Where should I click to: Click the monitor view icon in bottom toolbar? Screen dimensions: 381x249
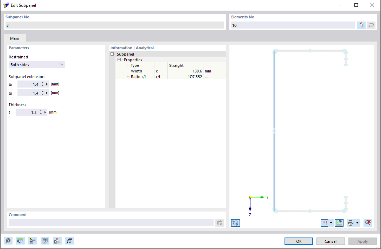point(45,241)
